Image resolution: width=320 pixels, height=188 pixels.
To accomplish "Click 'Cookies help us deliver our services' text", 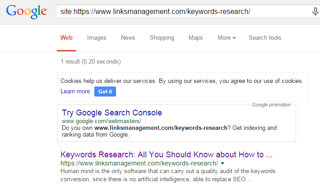I will tap(182, 81).
